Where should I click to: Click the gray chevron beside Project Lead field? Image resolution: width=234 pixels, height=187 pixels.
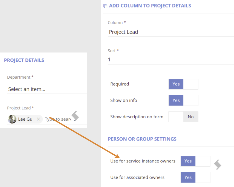pyautogui.click(x=75, y=116)
